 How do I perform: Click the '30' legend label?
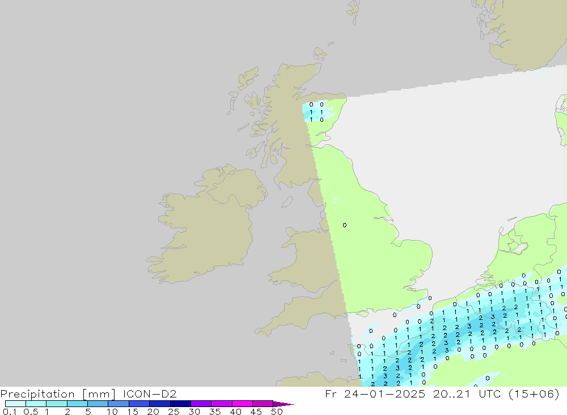194,412
